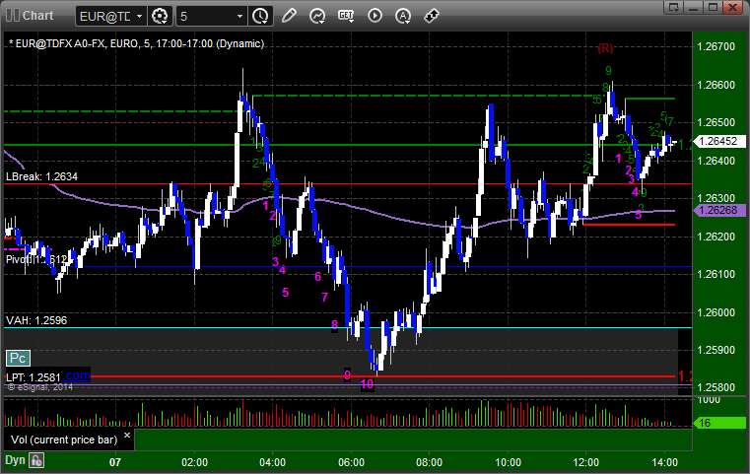Click the Chart title in the window header
The height and width of the screenshot is (474, 750).
(37, 16)
